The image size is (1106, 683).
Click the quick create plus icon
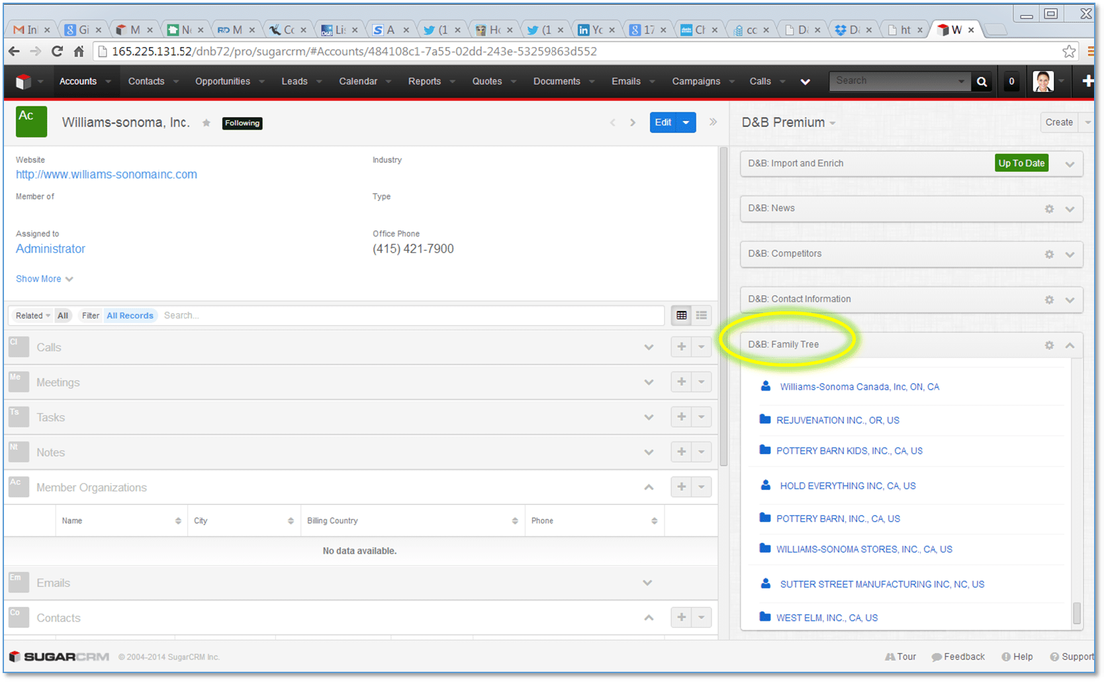click(x=1087, y=81)
